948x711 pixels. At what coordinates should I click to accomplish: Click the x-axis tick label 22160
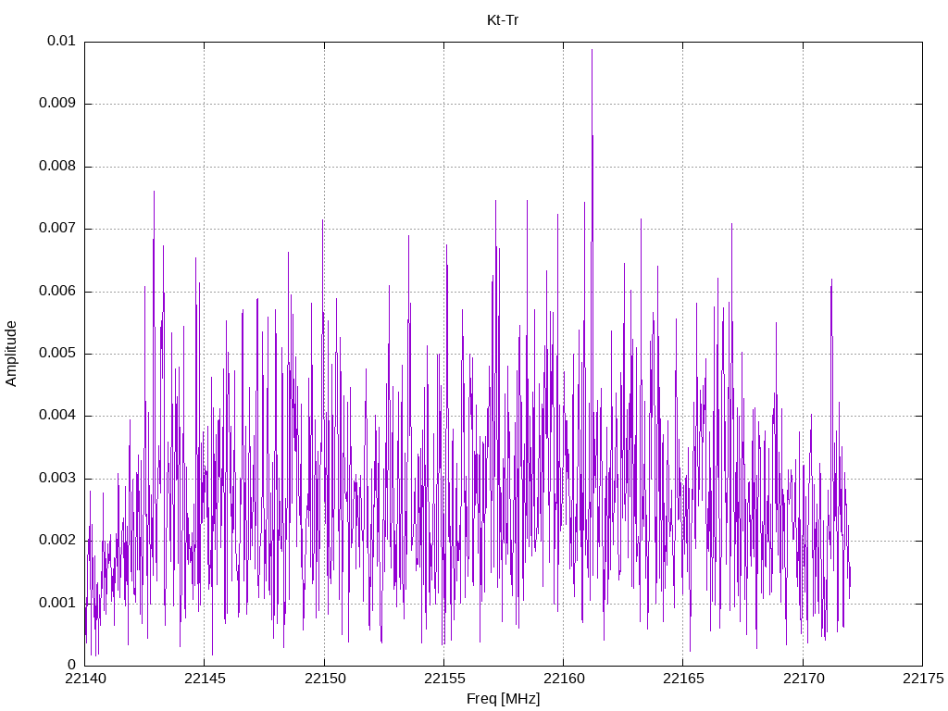[564, 679]
